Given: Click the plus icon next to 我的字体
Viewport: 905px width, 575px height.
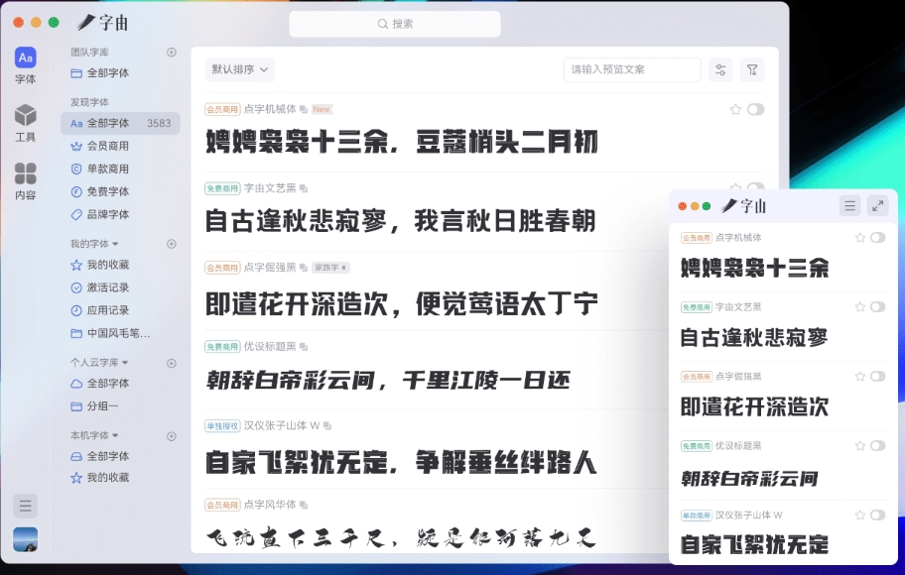Looking at the screenshot, I should tap(172, 244).
